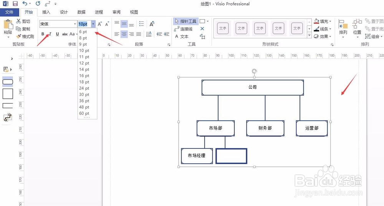Open the Line (线条) dropdown
Viewport: 384px width, 206px height.
point(323,29)
